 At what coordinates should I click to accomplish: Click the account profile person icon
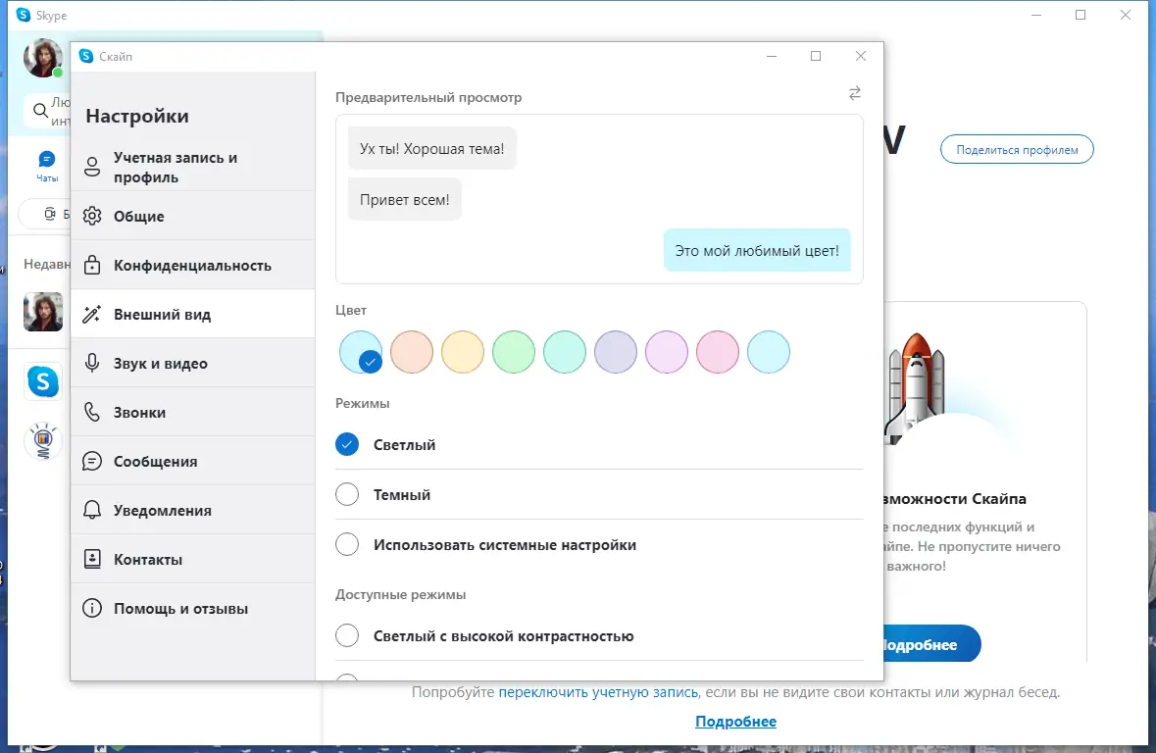[x=92, y=167]
